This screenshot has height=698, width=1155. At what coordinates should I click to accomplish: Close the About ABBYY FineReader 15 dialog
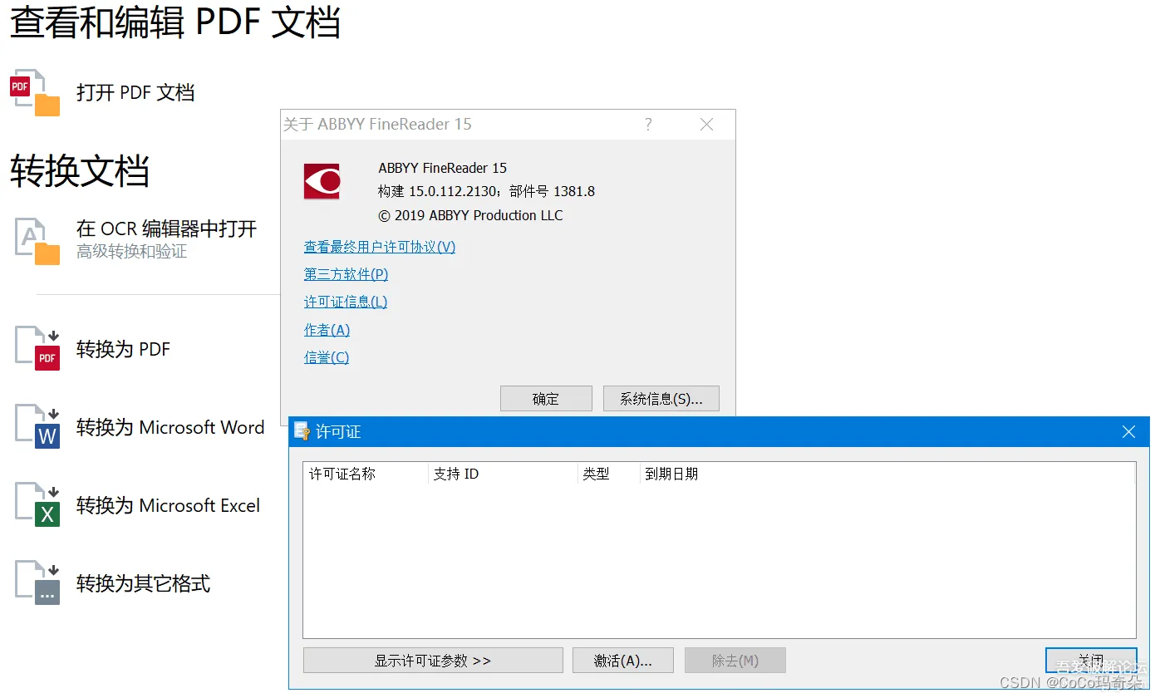(x=707, y=125)
